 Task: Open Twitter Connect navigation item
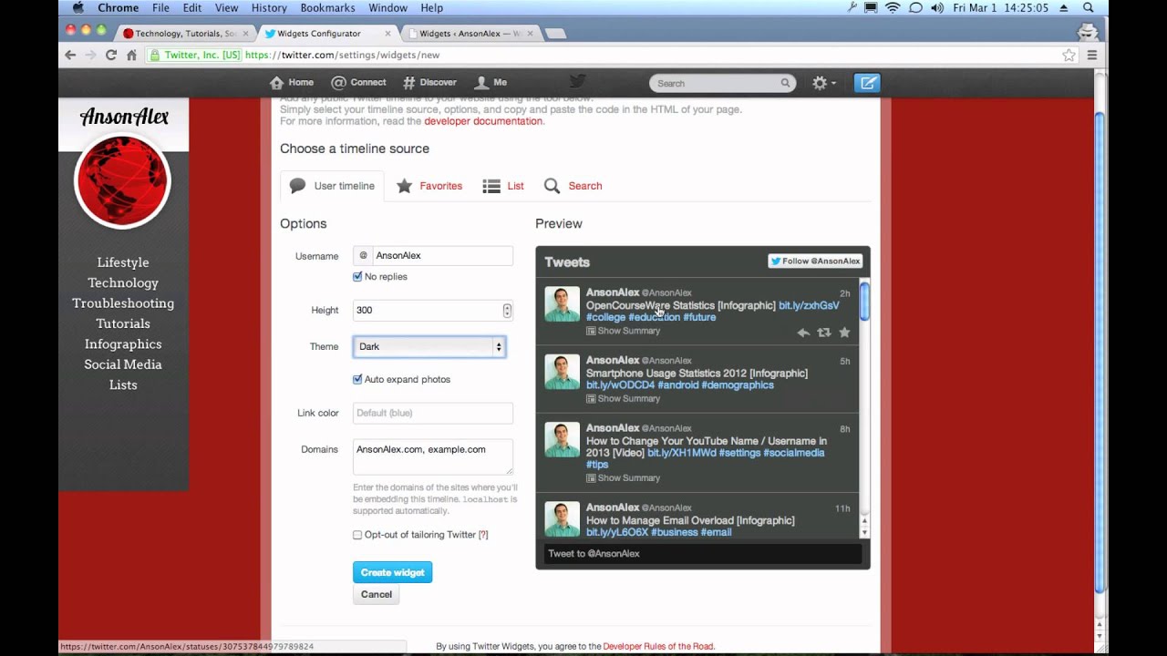coord(358,82)
